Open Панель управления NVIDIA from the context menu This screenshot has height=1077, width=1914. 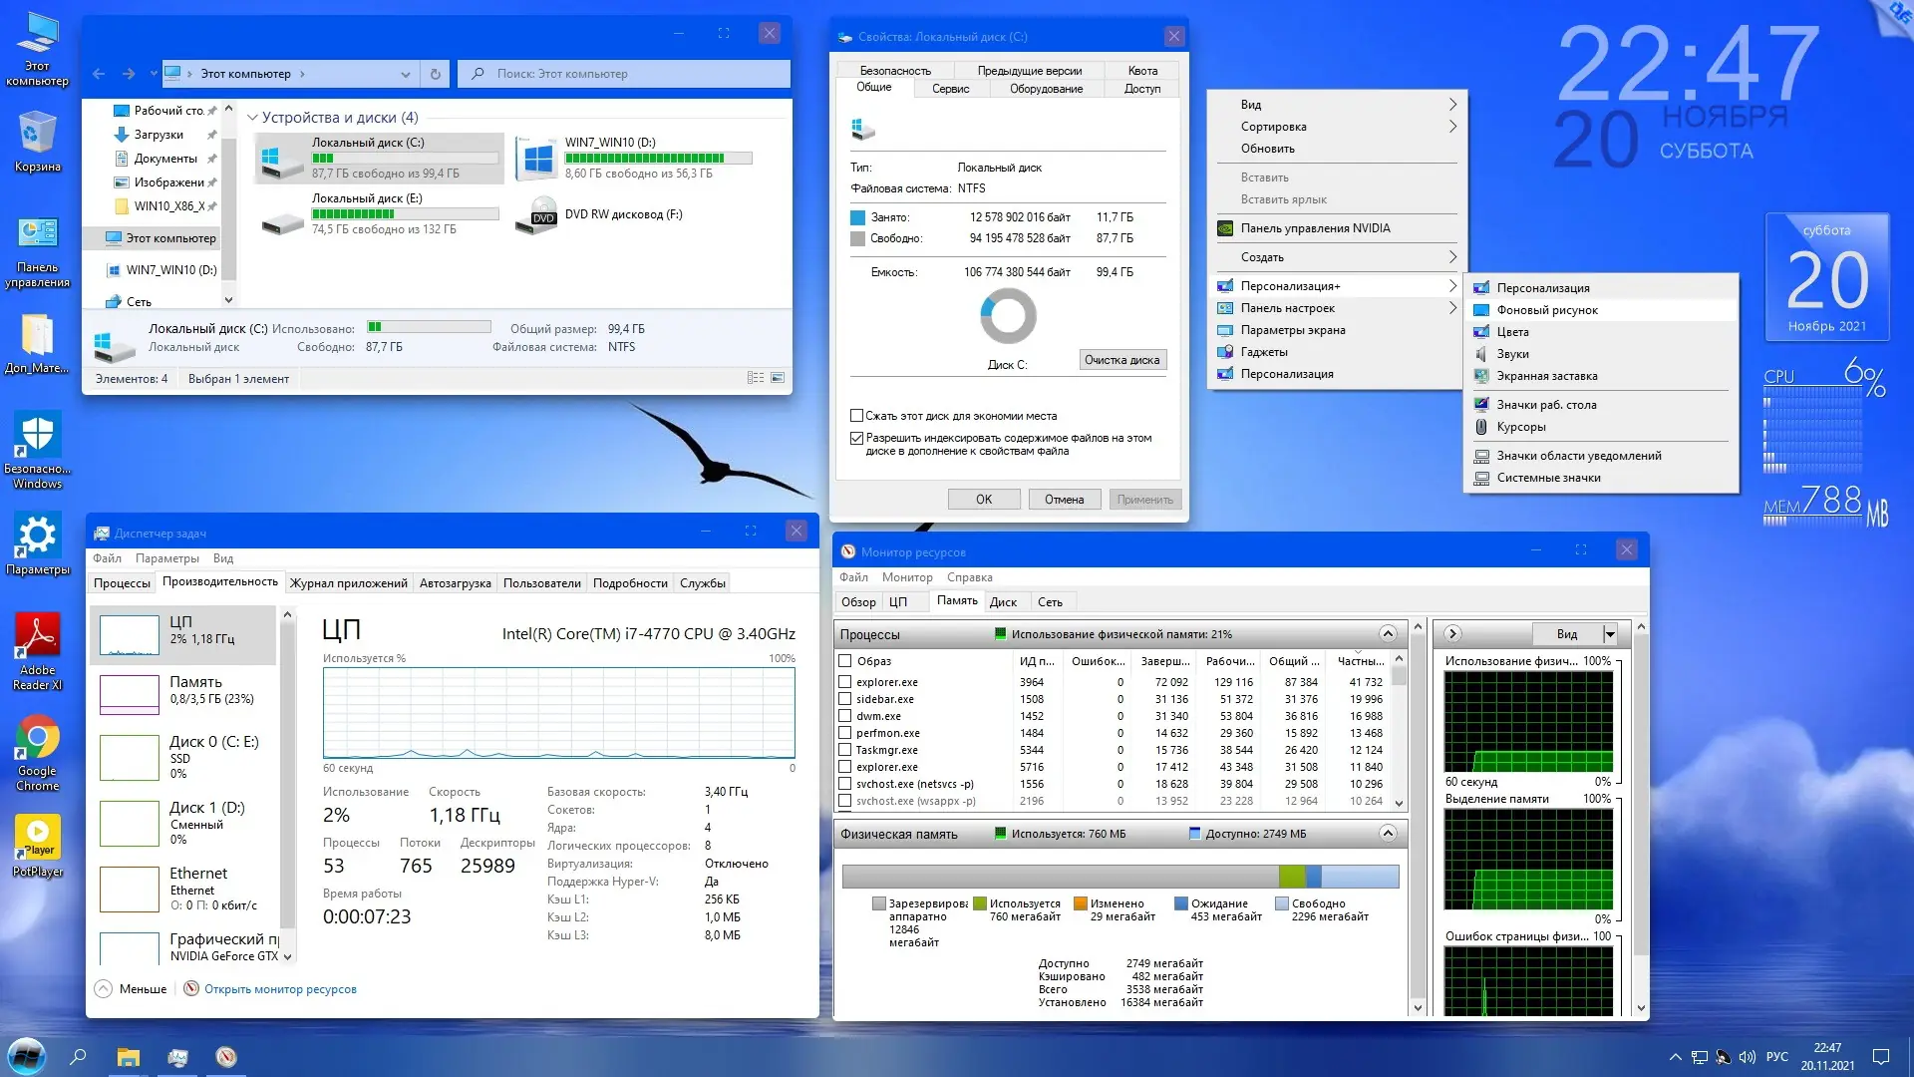pos(1314,227)
